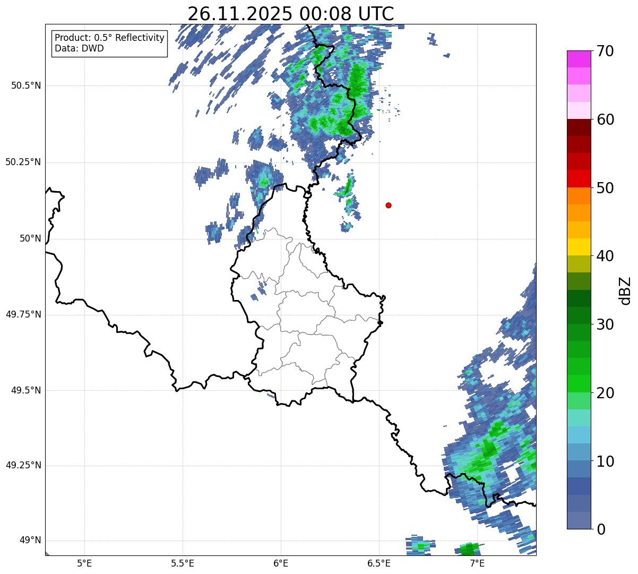
Task: Click the red station marker dot
Action: [389, 205]
